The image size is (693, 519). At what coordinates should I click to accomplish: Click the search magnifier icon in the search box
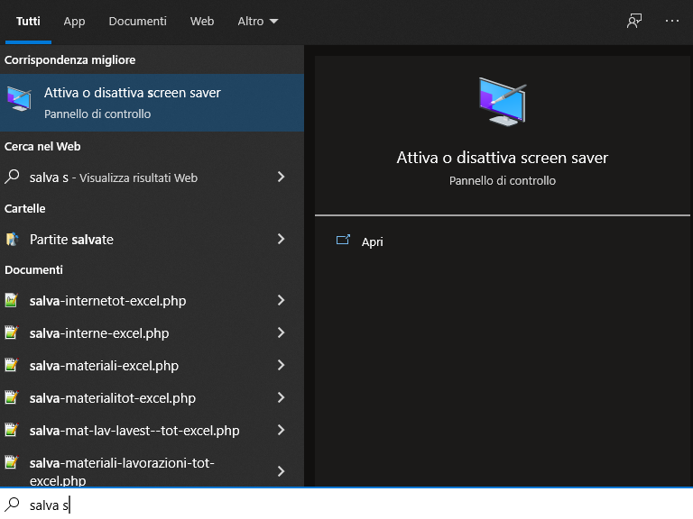tap(13, 504)
